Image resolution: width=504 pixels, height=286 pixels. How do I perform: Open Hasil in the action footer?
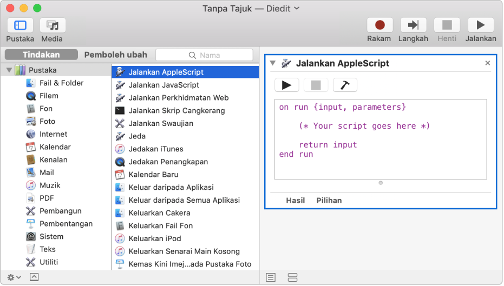click(x=296, y=200)
